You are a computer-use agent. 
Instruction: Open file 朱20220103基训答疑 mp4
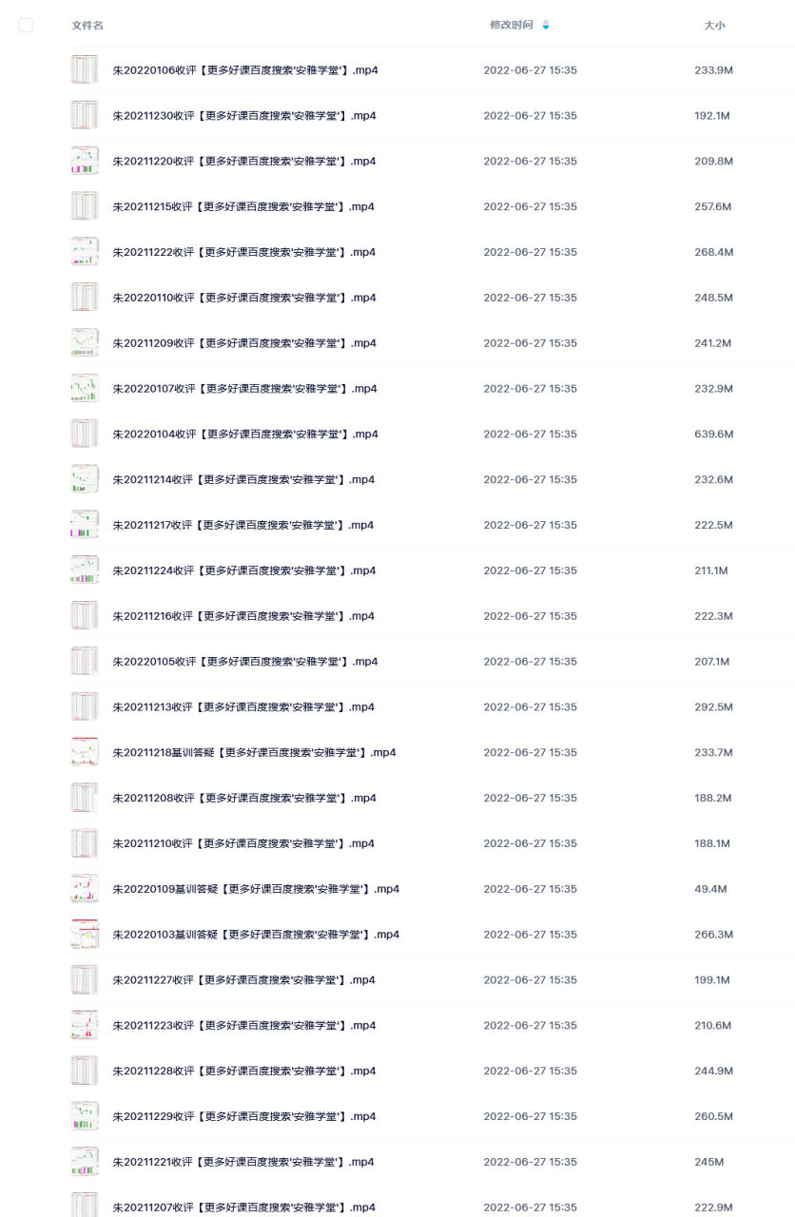pos(256,935)
